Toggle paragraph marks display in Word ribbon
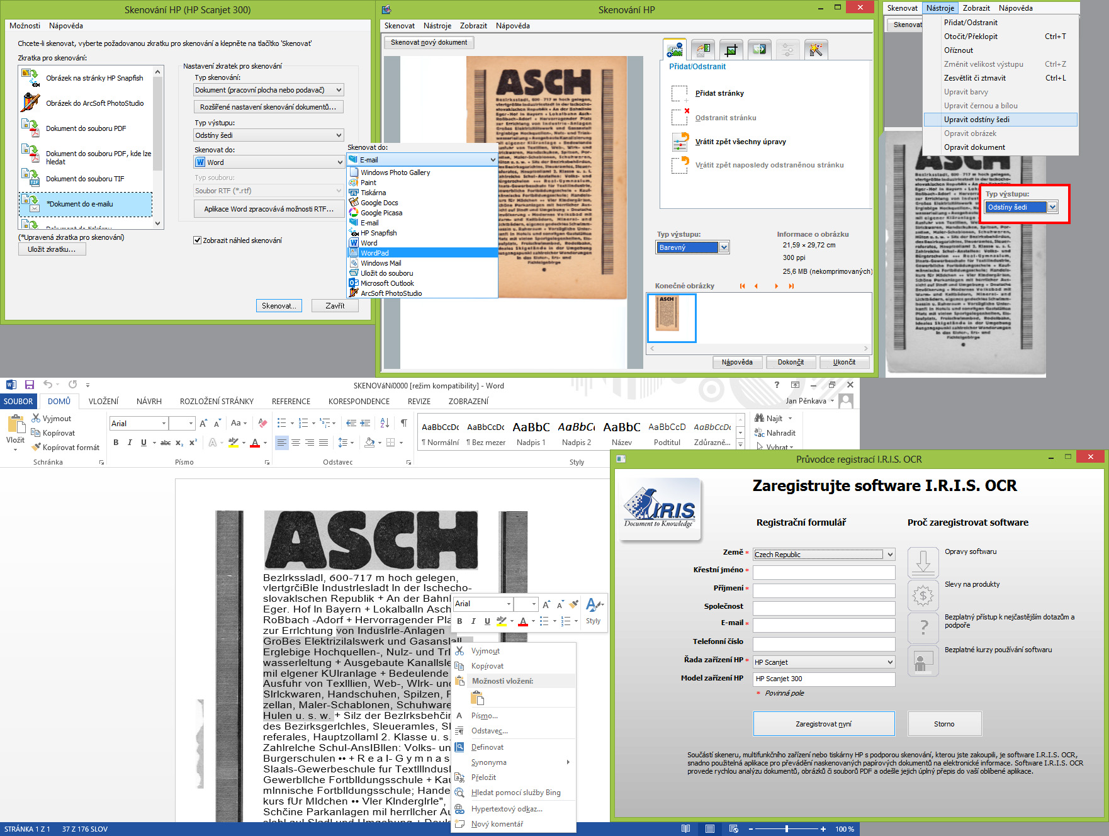This screenshot has width=1109, height=836. pos(404,423)
